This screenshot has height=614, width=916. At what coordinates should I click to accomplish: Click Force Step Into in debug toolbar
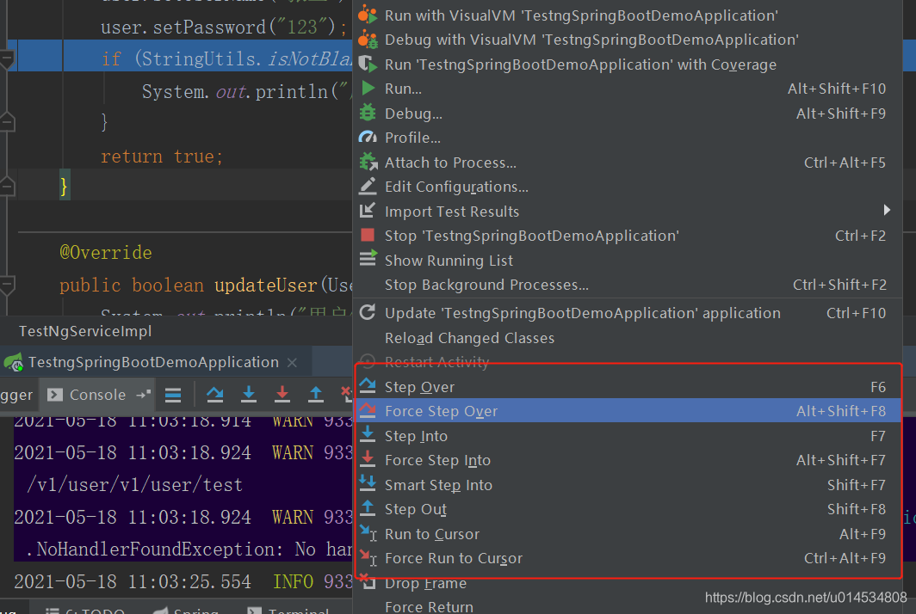pos(282,395)
